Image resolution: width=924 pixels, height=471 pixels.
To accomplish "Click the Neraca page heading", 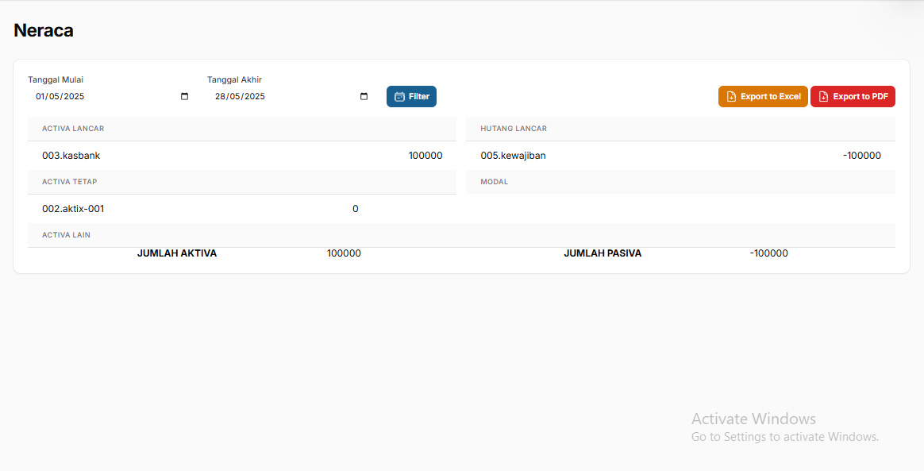I will pos(44,31).
